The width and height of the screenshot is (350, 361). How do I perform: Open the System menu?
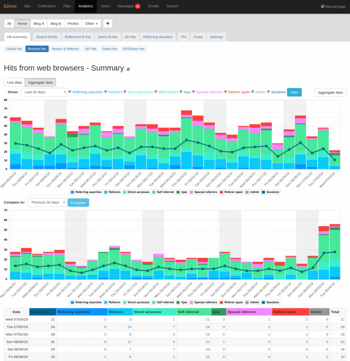click(172, 6)
